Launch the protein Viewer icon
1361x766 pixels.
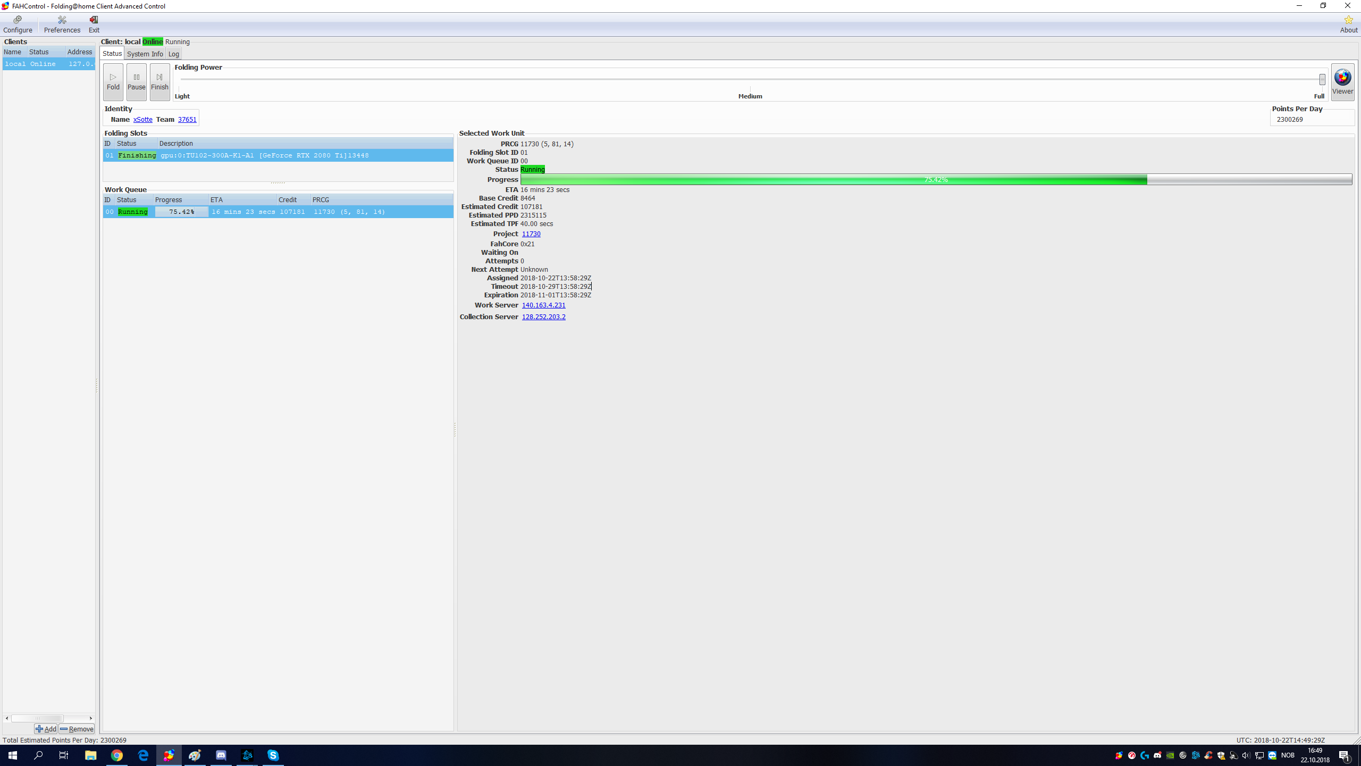pyautogui.click(x=1342, y=82)
